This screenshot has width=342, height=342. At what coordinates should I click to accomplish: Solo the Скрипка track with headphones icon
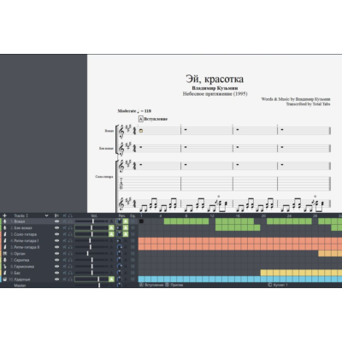click(x=70, y=260)
